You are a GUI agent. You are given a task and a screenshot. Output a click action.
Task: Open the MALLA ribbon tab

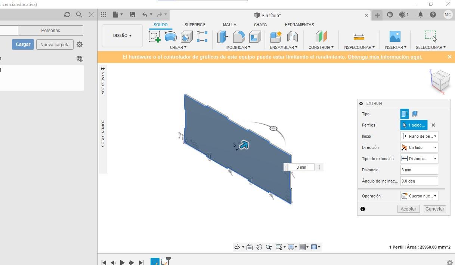(x=229, y=25)
